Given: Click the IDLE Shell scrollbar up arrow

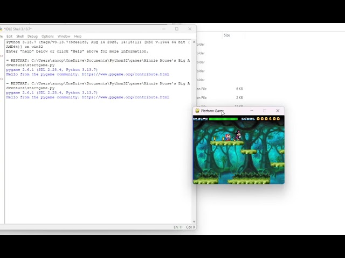Looking at the screenshot, I should pyautogui.click(x=194, y=42).
